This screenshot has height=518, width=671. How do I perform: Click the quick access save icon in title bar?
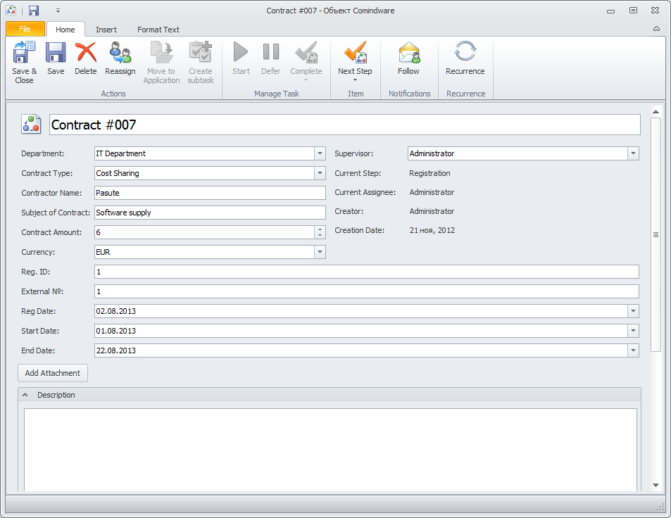click(34, 11)
